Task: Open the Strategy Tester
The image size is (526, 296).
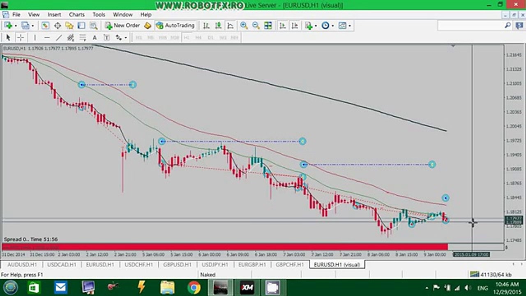Action: pyautogui.click(x=94, y=25)
